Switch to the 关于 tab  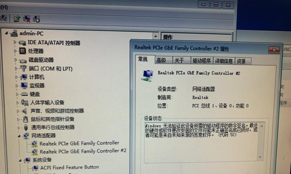181,60
